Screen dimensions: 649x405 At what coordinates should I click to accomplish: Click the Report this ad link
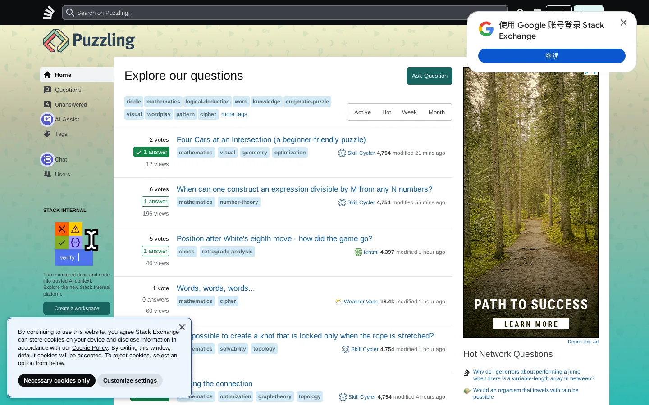(583, 342)
